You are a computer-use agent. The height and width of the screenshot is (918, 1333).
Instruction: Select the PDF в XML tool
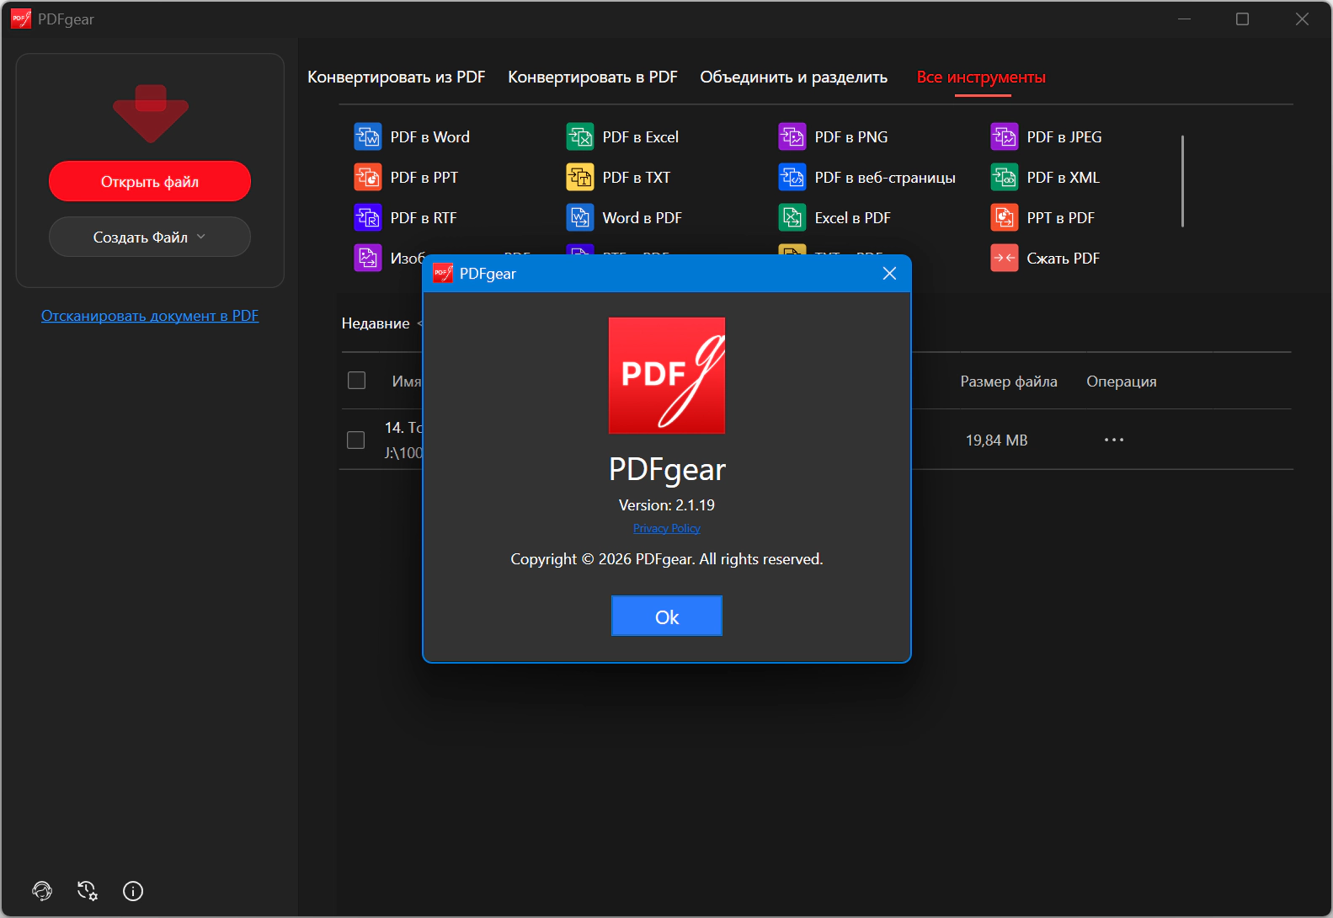tap(1045, 177)
